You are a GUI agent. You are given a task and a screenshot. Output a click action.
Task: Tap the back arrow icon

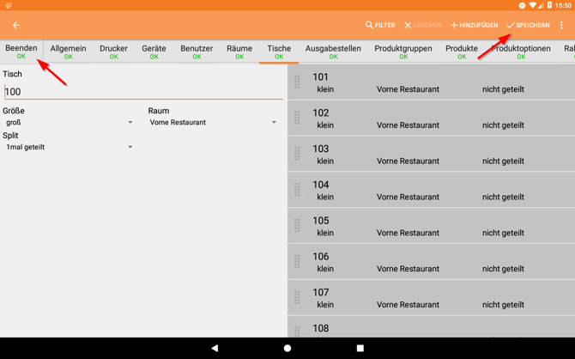coord(16,26)
